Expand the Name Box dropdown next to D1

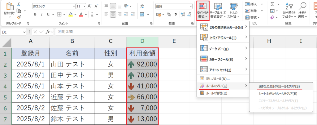point(24,32)
